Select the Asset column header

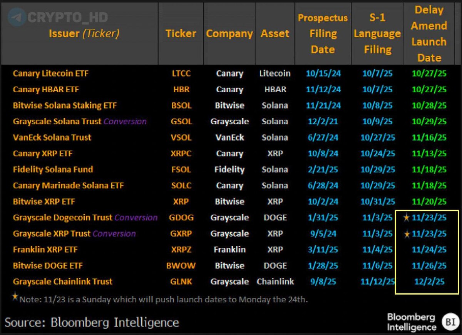tap(275, 33)
